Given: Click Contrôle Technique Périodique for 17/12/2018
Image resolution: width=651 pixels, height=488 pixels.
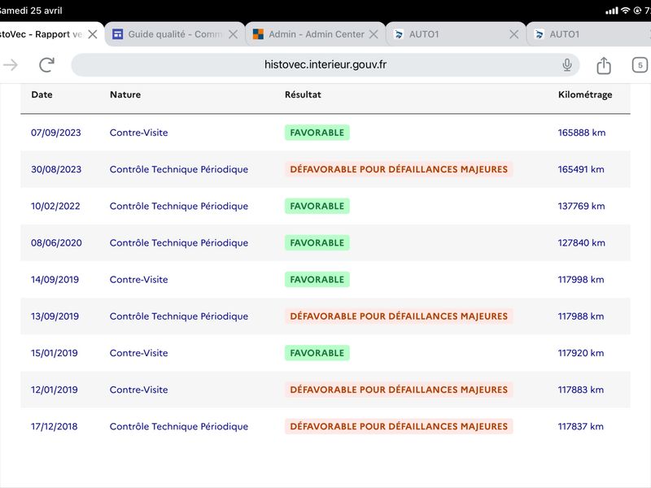Looking at the screenshot, I should click(179, 426).
